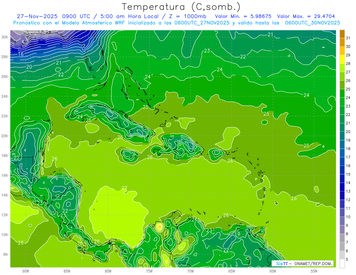
Task: Click the 24N latitude axis label
Action: click(x=5, y=96)
